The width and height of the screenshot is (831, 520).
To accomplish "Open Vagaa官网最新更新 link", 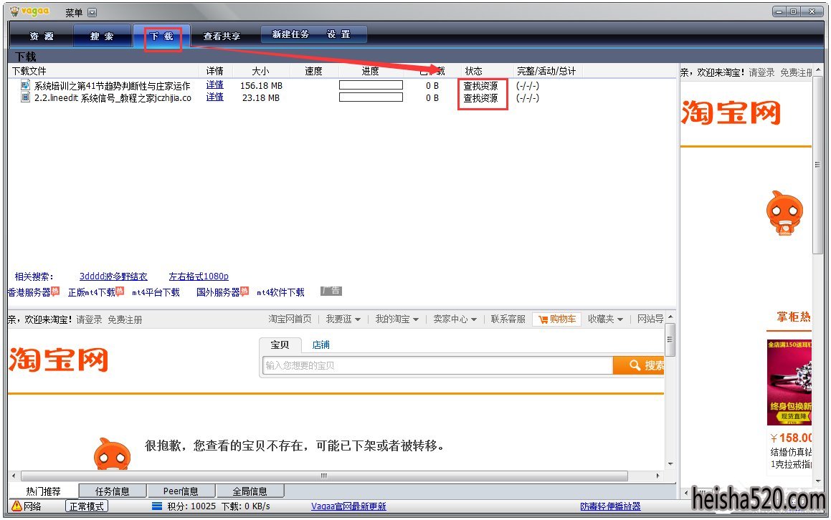I will coord(348,506).
